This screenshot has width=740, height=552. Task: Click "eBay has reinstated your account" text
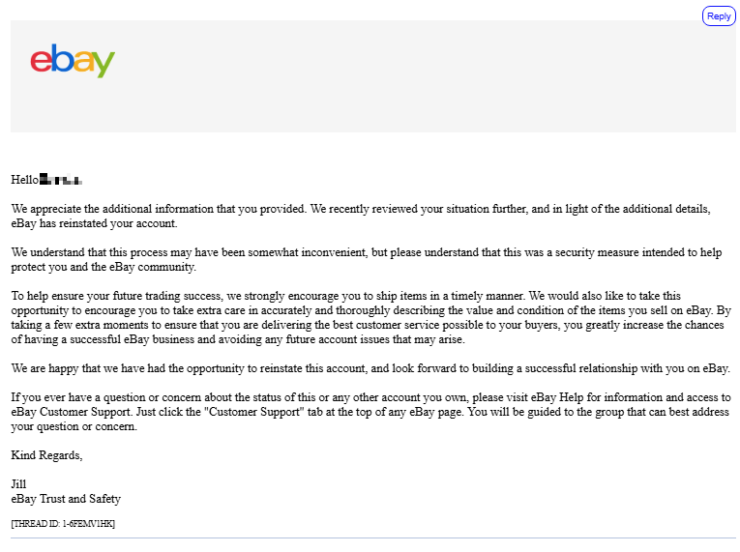tap(95, 223)
